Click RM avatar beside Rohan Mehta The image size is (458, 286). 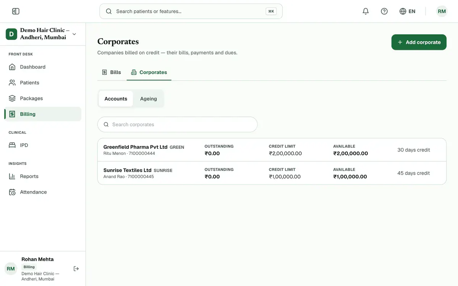point(11,269)
